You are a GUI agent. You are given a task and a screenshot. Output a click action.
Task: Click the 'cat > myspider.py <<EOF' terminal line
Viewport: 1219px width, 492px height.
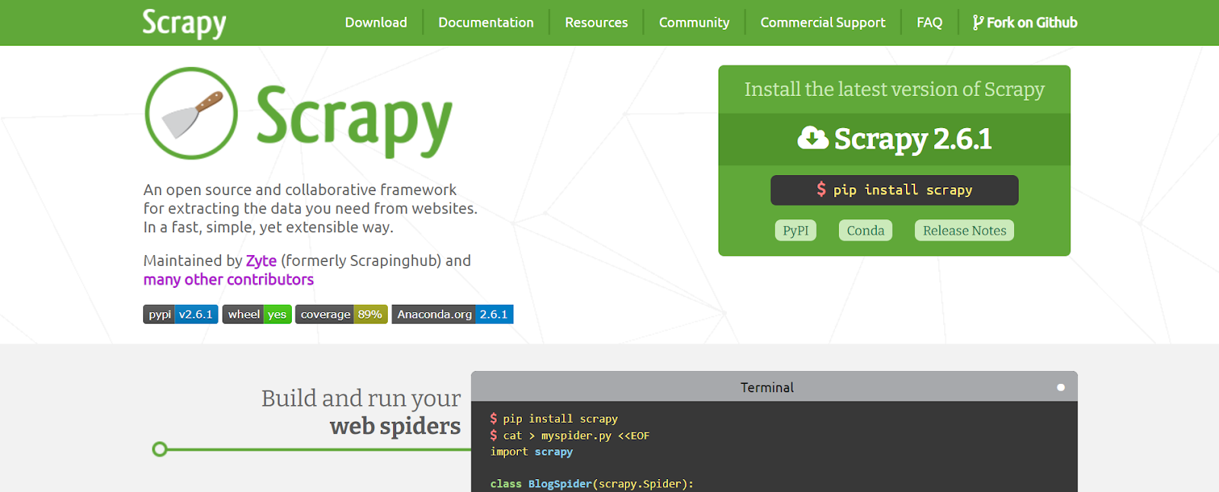click(570, 436)
